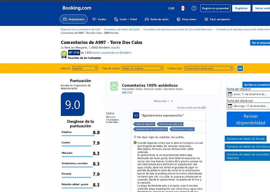Click the 9.0 score badge on María's review
Screen dimensions: 270x192
click(136, 116)
